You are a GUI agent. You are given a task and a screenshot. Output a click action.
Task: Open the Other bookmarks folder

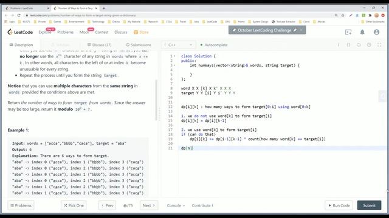pos(373,22)
